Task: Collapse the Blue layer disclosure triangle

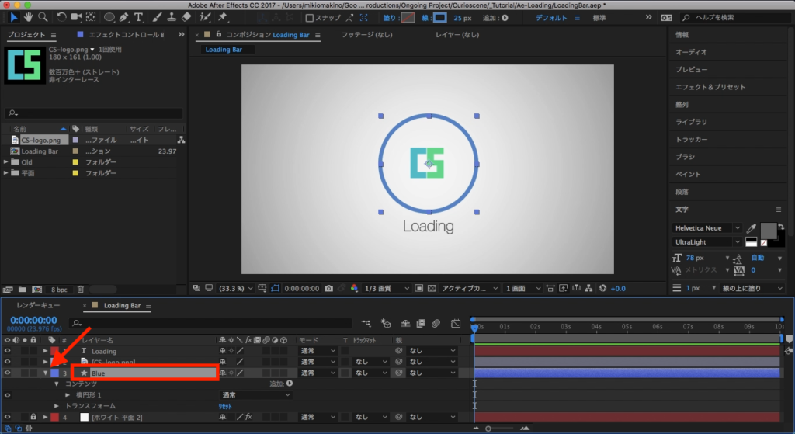Action: pyautogui.click(x=45, y=373)
